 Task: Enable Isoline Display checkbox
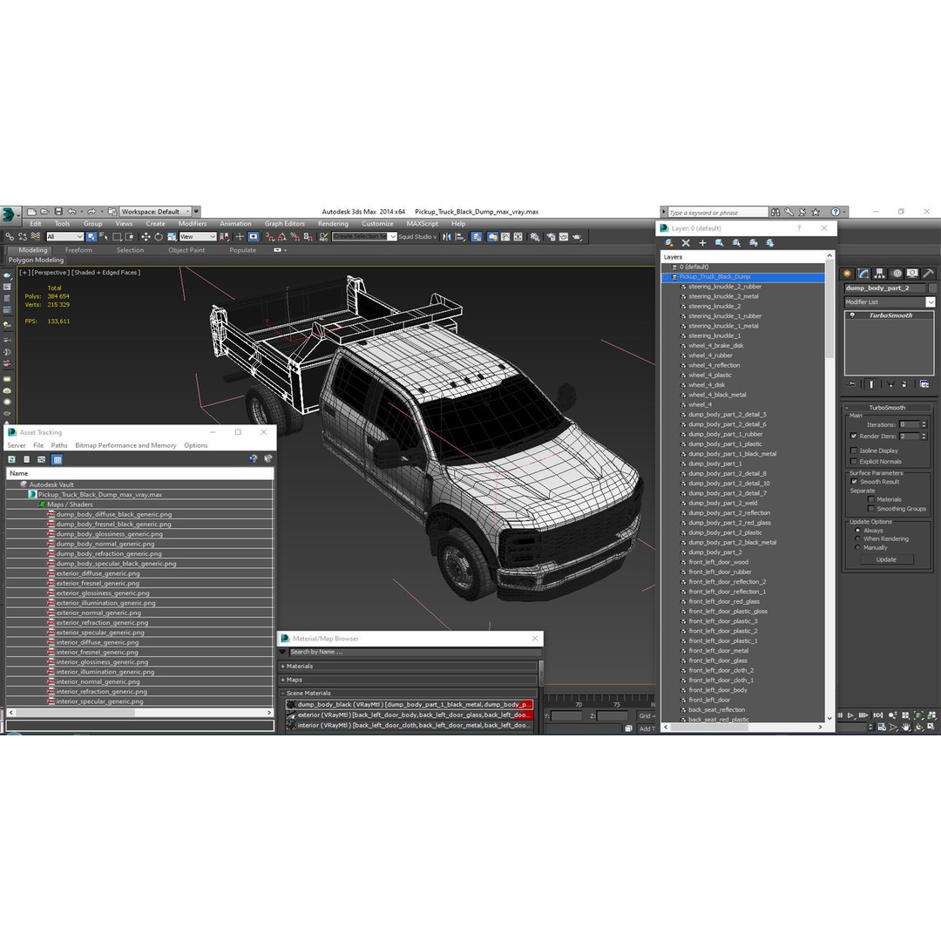(x=853, y=450)
